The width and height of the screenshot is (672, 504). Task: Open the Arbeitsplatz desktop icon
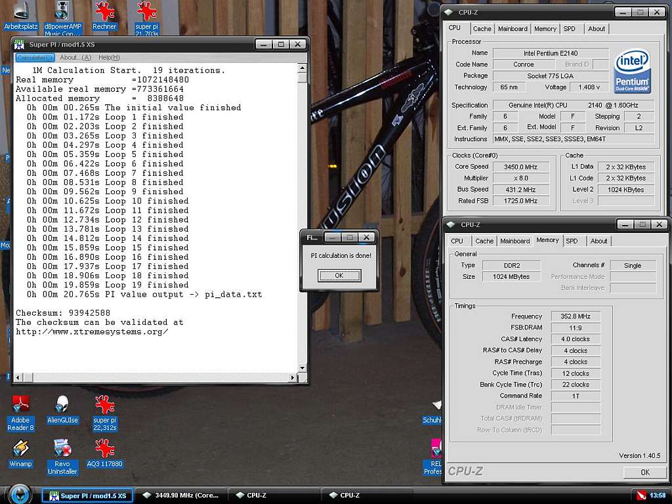pyautogui.click(x=20, y=17)
